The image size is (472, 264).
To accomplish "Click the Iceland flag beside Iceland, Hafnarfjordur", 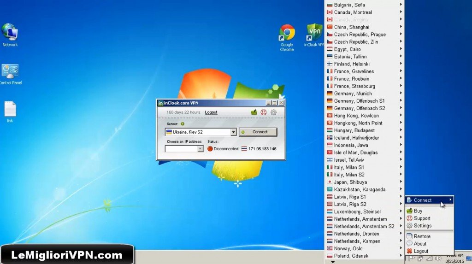I will [330, 138].
